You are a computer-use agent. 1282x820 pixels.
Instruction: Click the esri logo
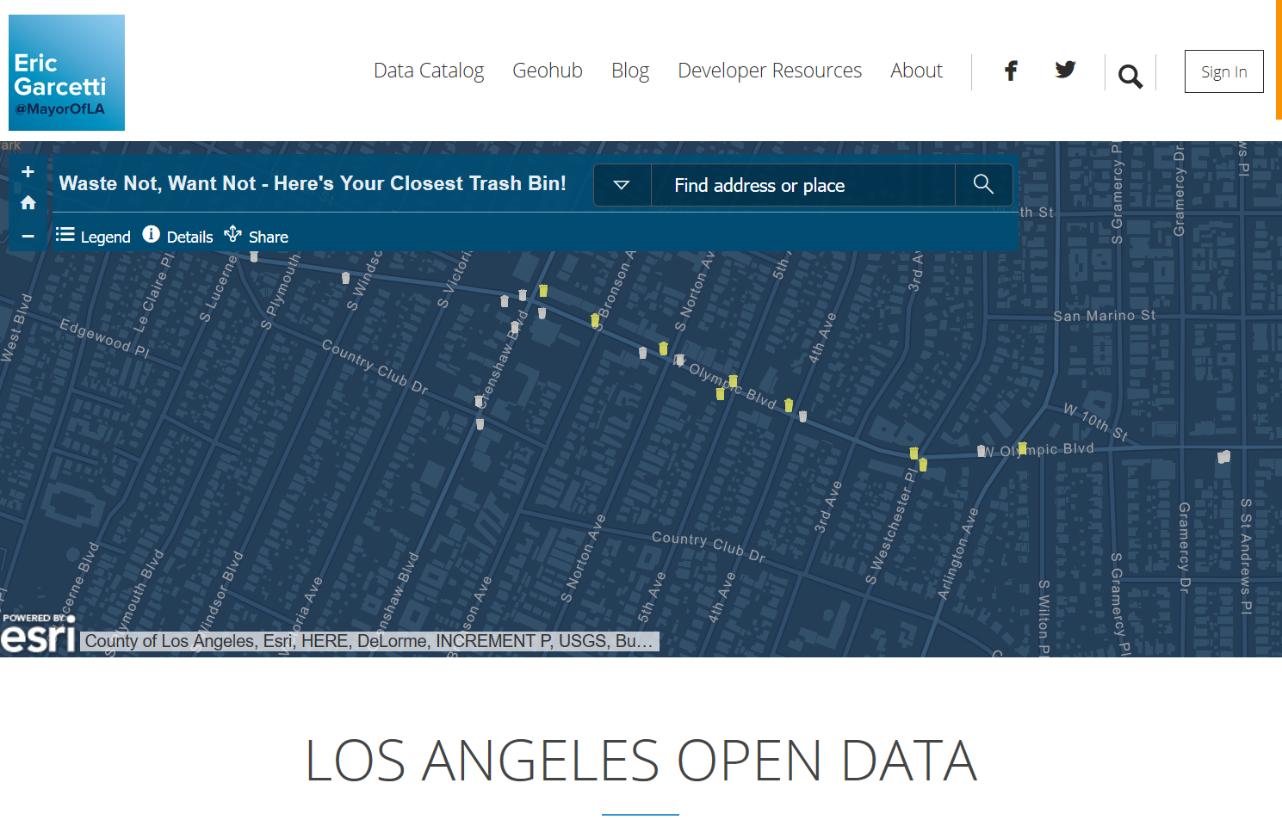[x=39, y=633]
